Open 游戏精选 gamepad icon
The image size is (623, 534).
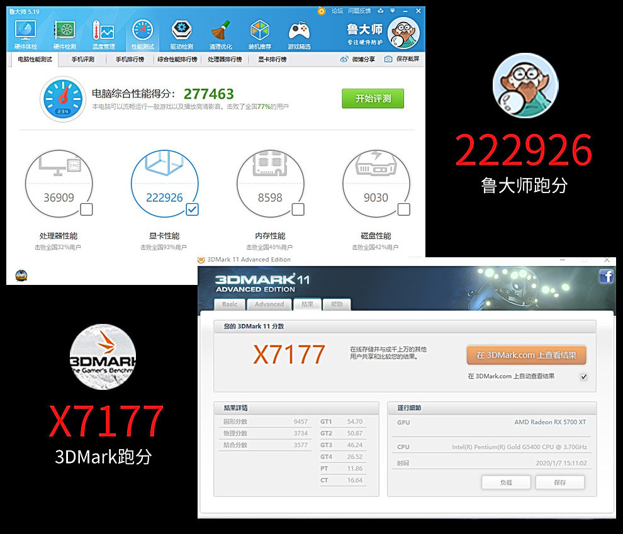pyautogui.click(x=299, y=32)
